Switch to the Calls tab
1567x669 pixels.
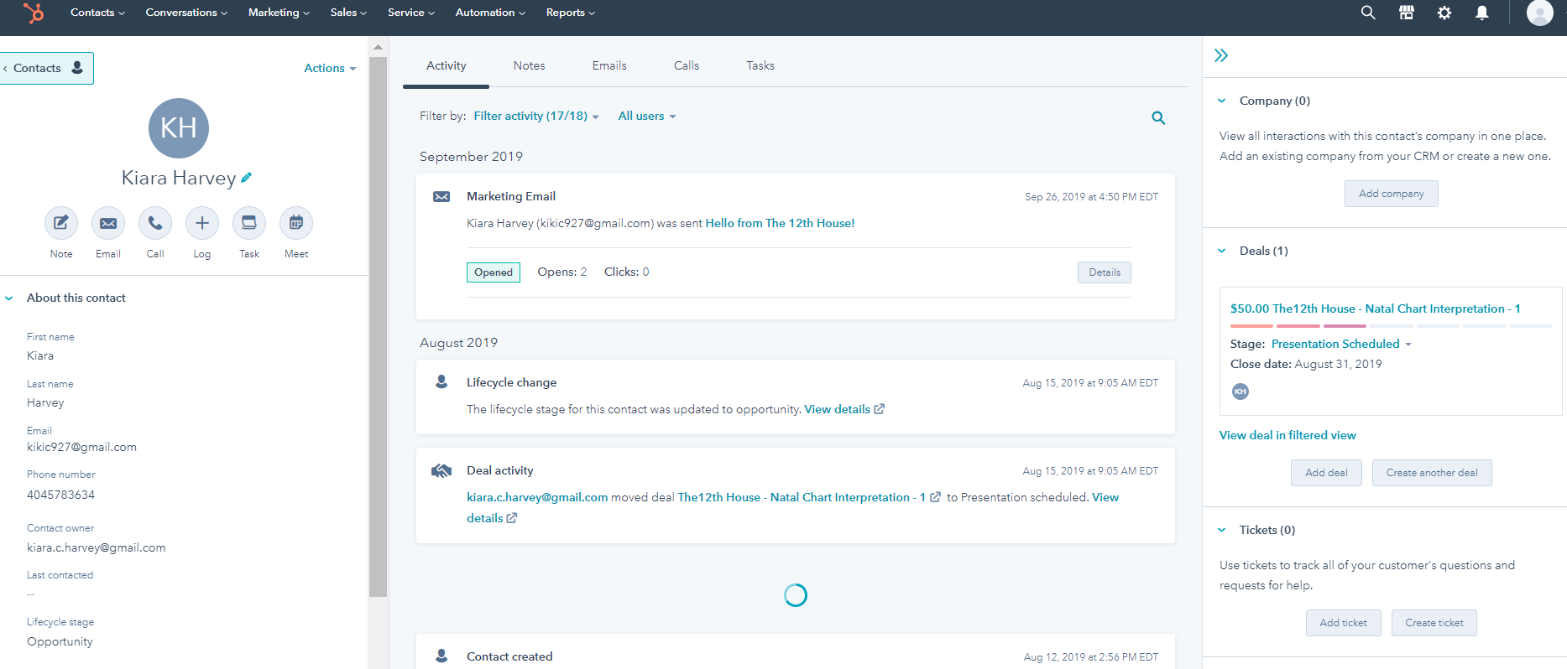pos(687,65)
